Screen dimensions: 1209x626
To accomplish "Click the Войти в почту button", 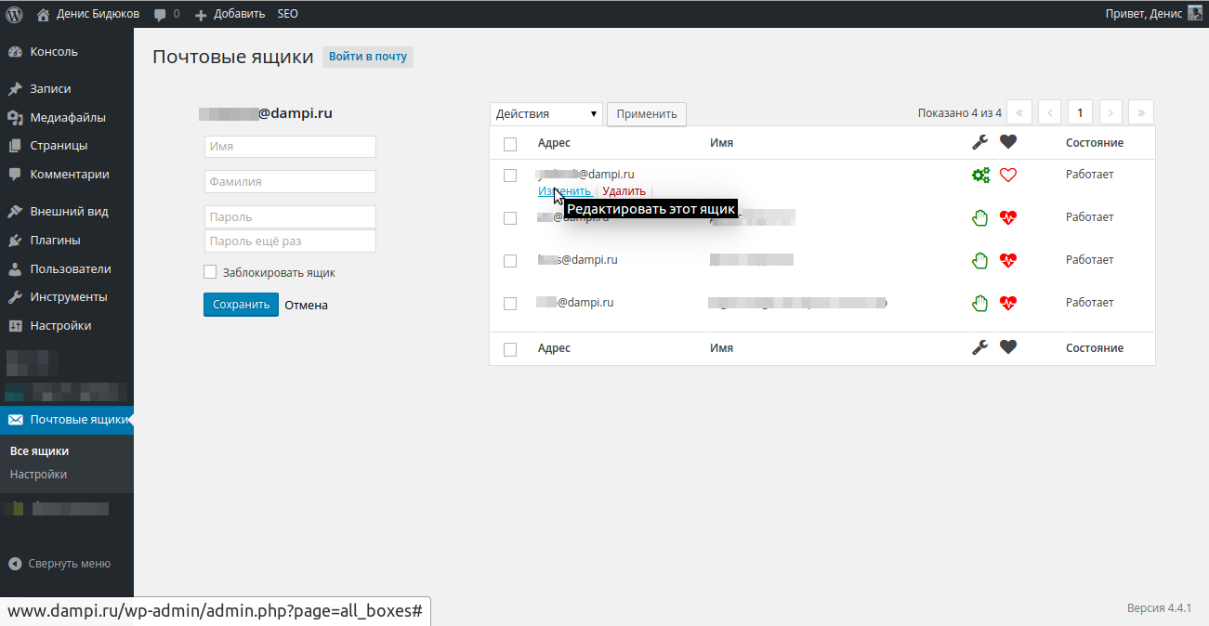I will [x=368, y=57].
